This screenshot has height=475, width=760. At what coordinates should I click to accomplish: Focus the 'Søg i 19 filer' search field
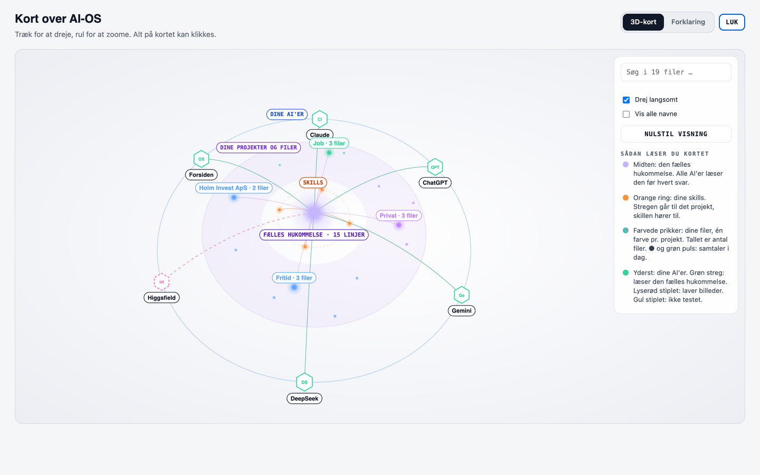(x=676, y=72)
